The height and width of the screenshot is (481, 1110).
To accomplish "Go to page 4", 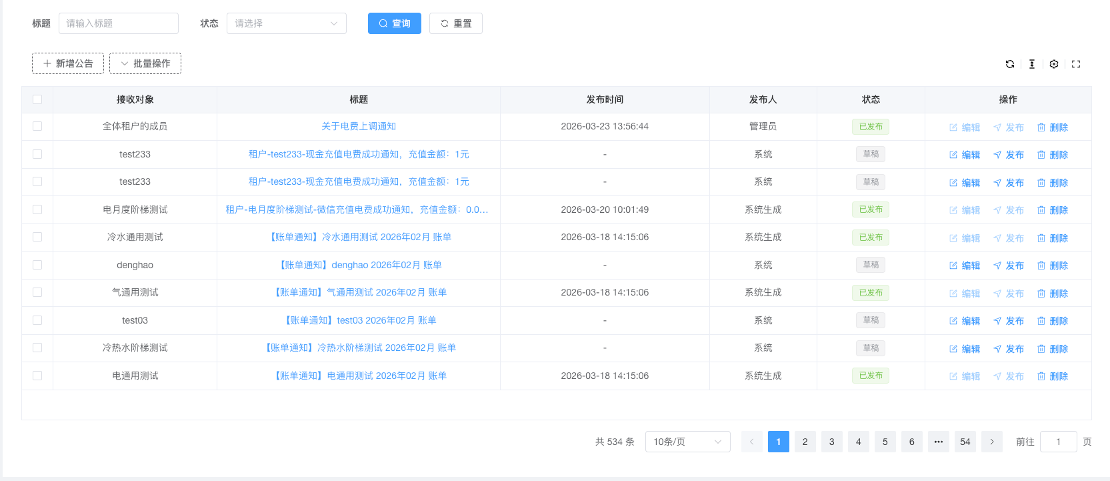I will 859,442.
